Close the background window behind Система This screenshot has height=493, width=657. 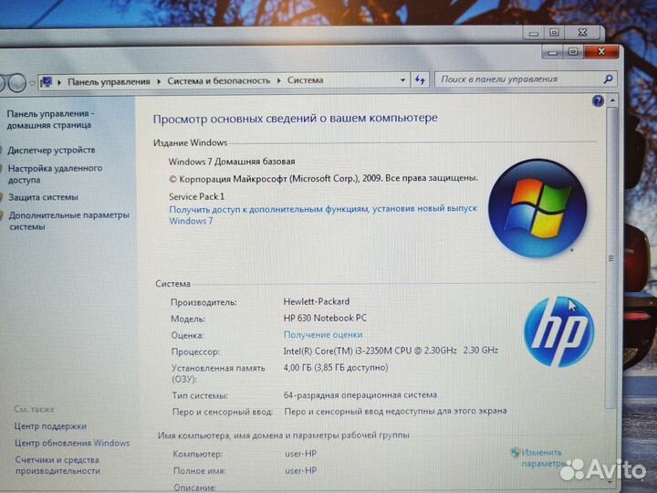582,32
